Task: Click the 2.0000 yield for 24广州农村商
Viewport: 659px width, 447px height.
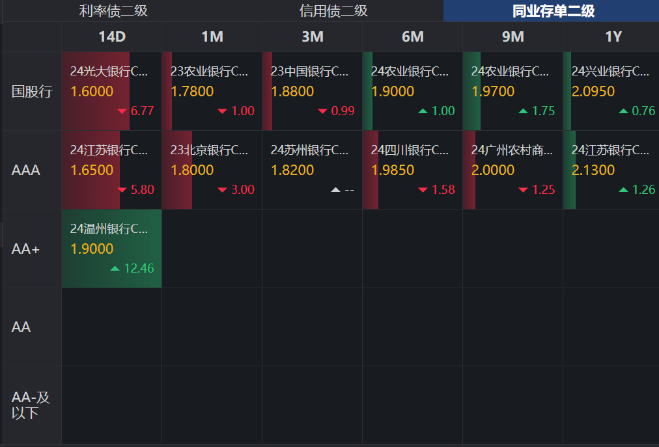Action: click(x=492, y=170)
